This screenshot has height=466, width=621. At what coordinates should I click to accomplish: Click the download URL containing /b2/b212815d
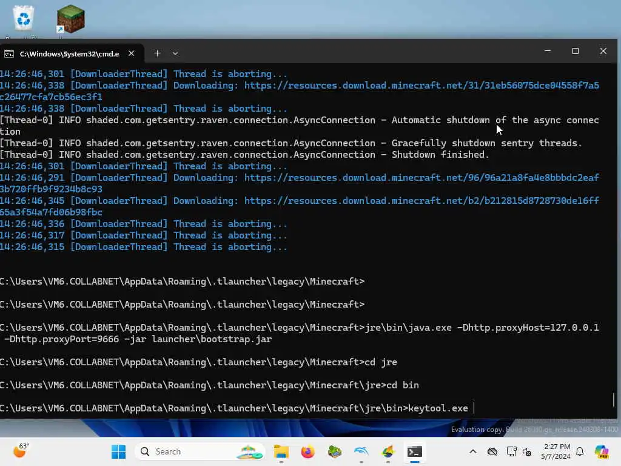(421, 201)
